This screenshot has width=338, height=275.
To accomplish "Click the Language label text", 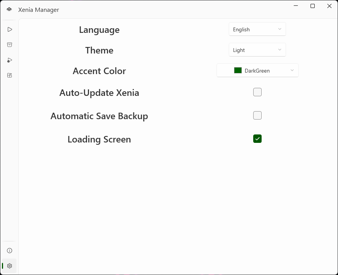I will [x=99, y=30].
